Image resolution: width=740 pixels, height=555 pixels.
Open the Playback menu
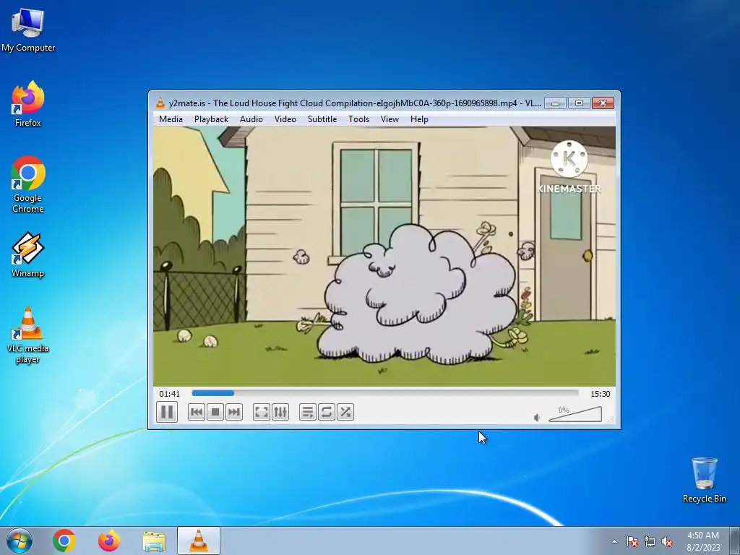tap(212, 119)
